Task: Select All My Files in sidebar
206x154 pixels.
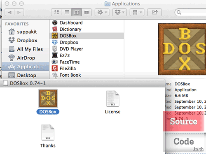Action: 26,49
